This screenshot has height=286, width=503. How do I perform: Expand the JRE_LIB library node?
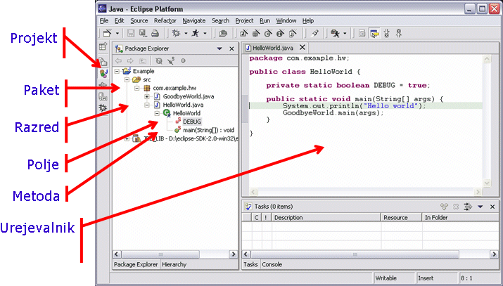[x=127, y=138]
